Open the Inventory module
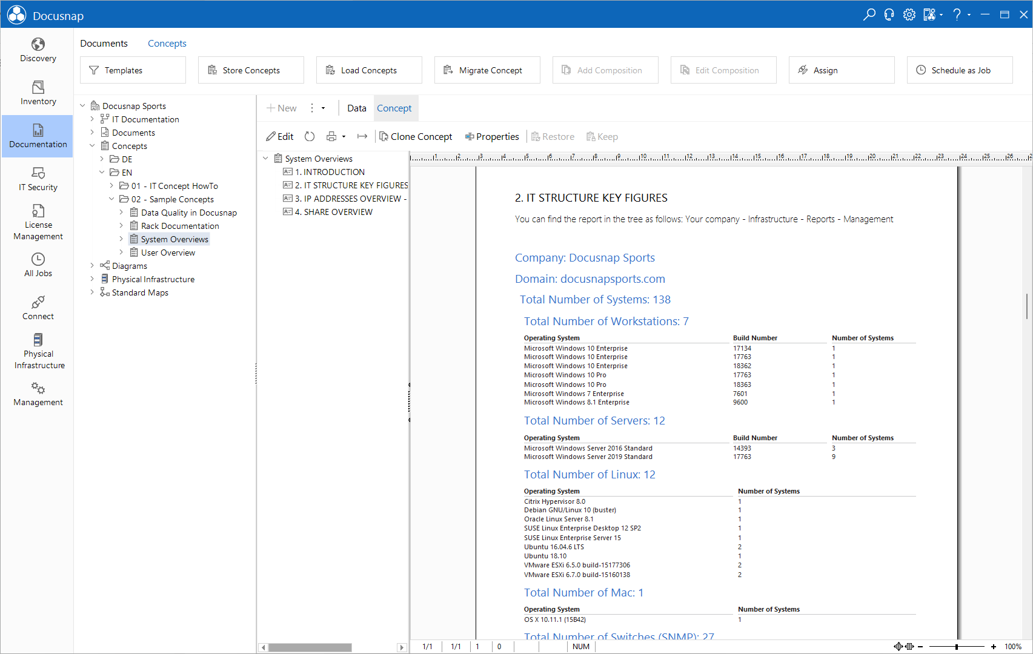Image resolution: width=1033 pixels, height=654 pixels. click(x=38, y=93)
